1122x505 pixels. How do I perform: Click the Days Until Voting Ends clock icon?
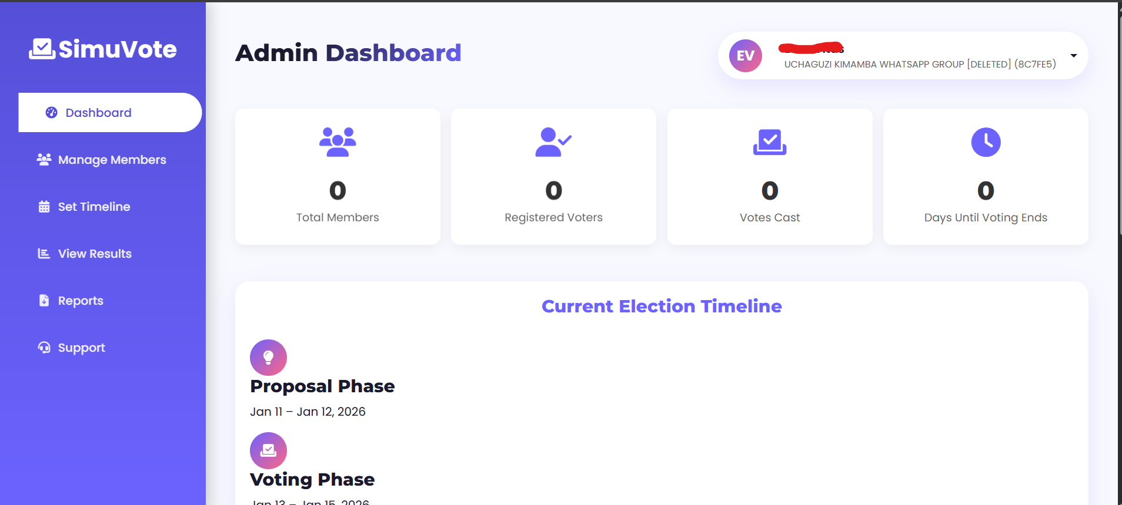tap(986, 142)
